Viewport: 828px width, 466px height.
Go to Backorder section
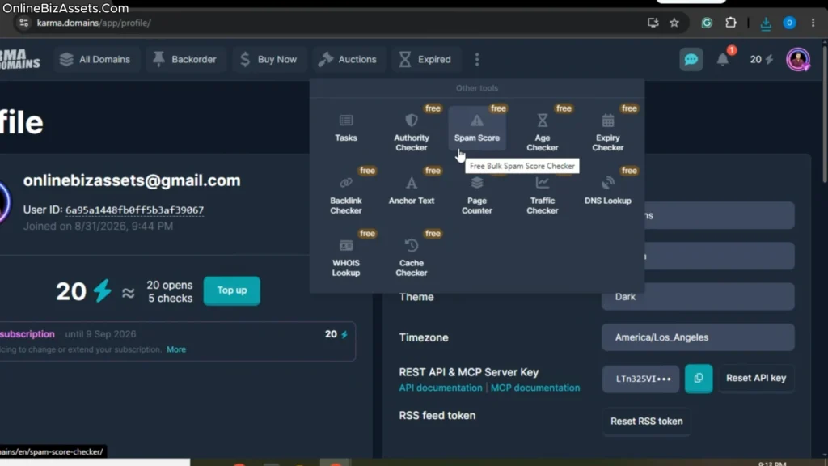coord(185,59)
